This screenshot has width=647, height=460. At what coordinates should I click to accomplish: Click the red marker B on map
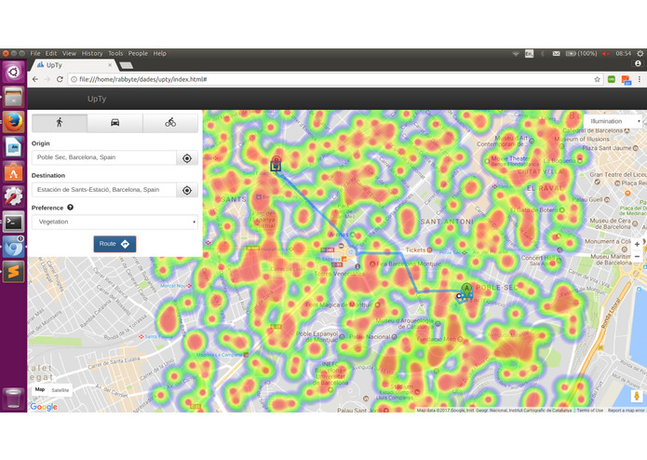click(276, 163)
